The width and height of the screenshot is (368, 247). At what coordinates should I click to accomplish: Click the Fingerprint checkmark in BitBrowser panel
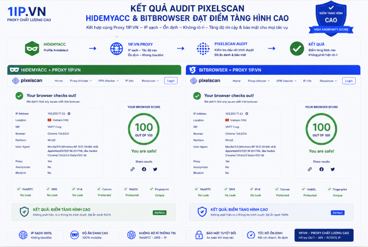tap(330, 189)
